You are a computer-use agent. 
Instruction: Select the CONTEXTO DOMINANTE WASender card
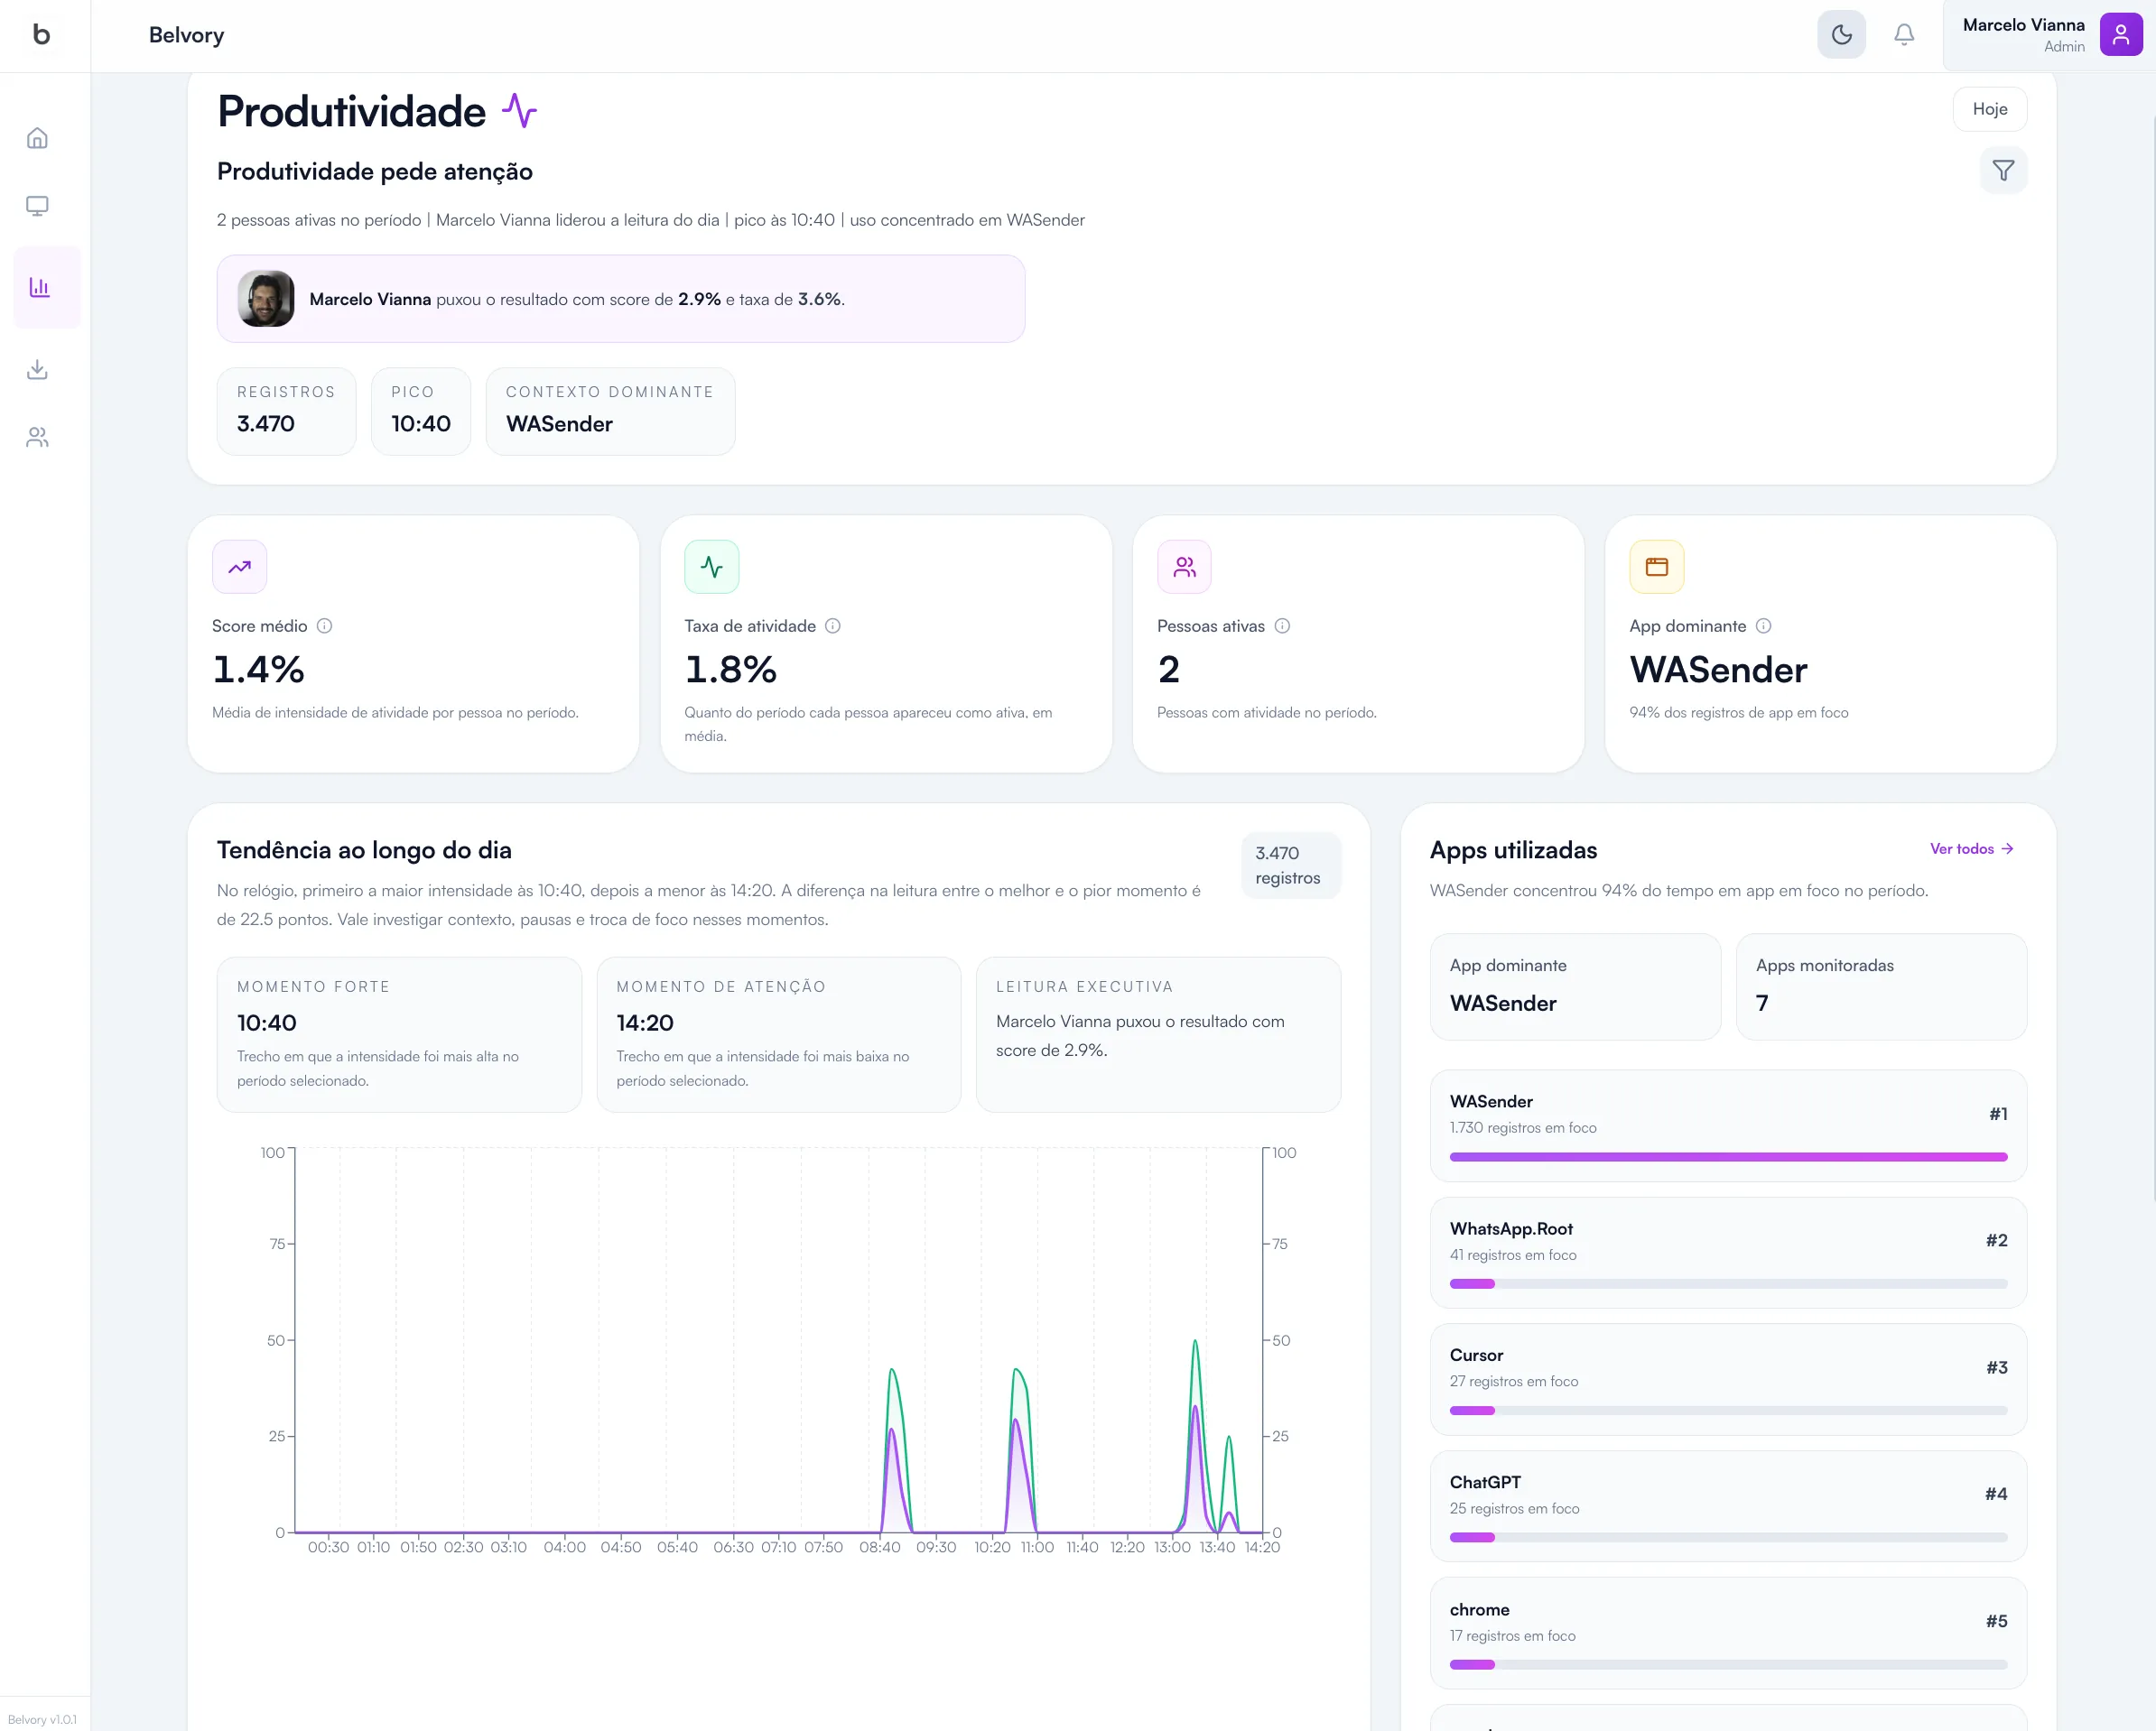pyautogui.click(x=610, y=411)
